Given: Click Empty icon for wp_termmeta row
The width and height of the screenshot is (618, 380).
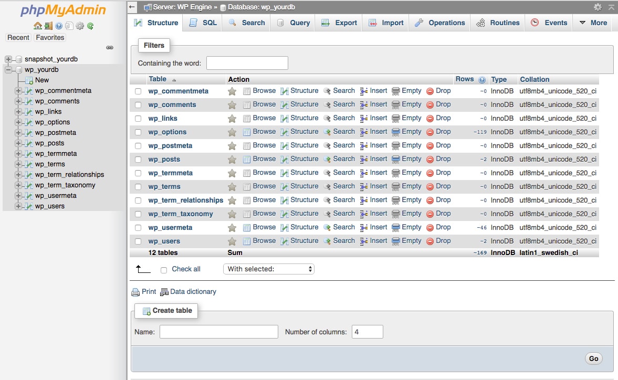Looking at the screenshot, I should point(396,173).
